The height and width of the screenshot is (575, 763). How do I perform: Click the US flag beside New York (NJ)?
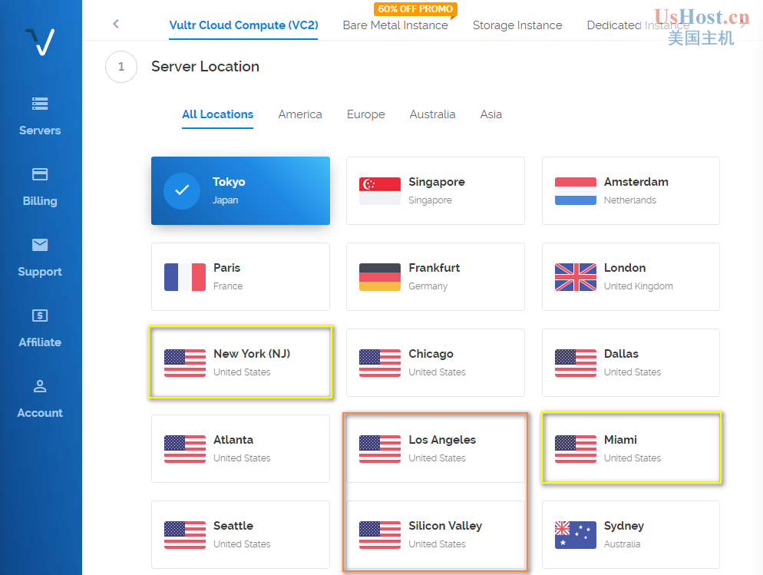coord(185,363)
